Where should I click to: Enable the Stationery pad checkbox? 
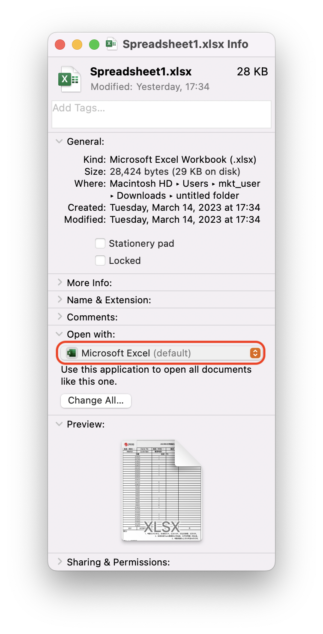tap(100, 244)
